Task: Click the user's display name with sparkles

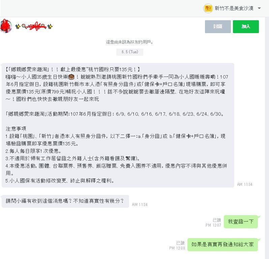Action: pyautogui.click(x=34, y=26)
